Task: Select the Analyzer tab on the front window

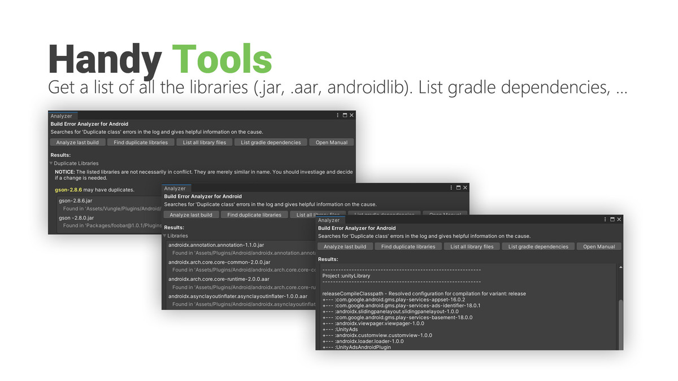Action: [x=329, y=220]
